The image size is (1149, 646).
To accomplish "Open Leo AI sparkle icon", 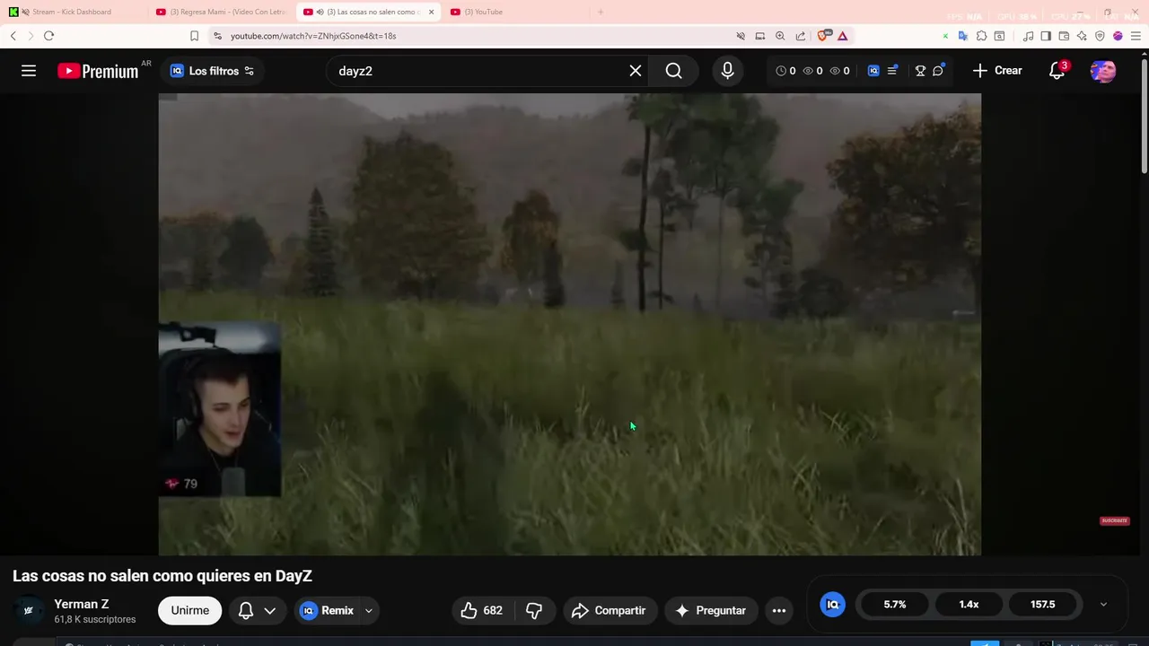I will point(1082,36).
